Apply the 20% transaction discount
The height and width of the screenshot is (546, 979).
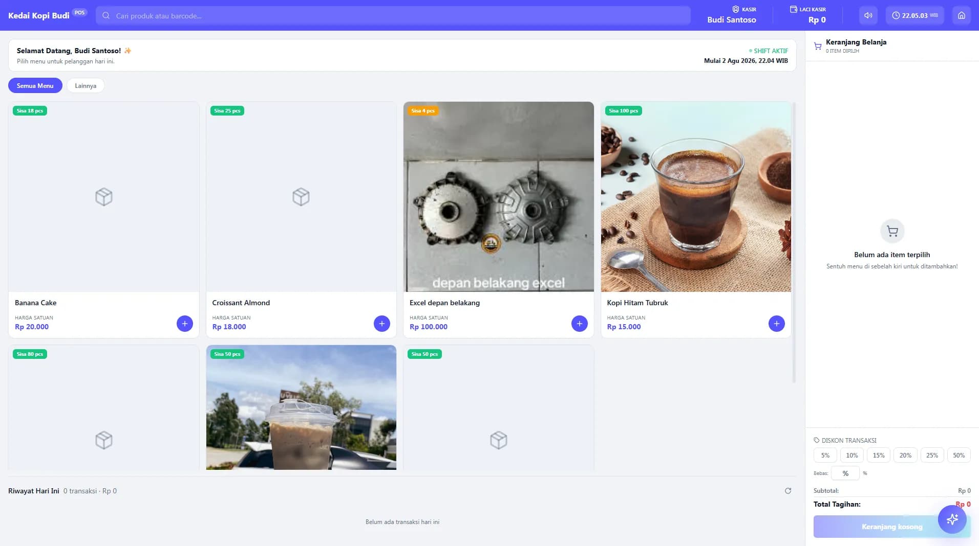pos(905,455)
